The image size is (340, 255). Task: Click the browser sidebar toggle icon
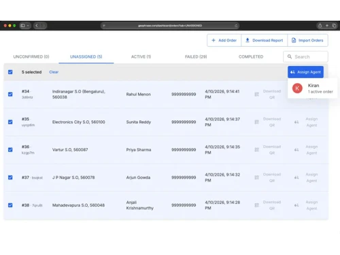pyautogui.click(x=22, y=26)
